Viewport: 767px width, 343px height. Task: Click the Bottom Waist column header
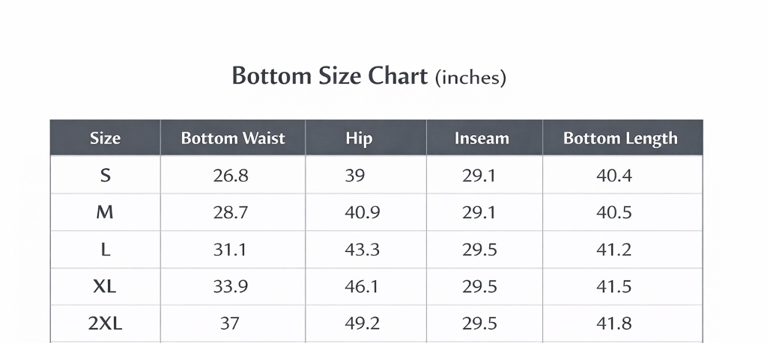[x=233, y=138]
